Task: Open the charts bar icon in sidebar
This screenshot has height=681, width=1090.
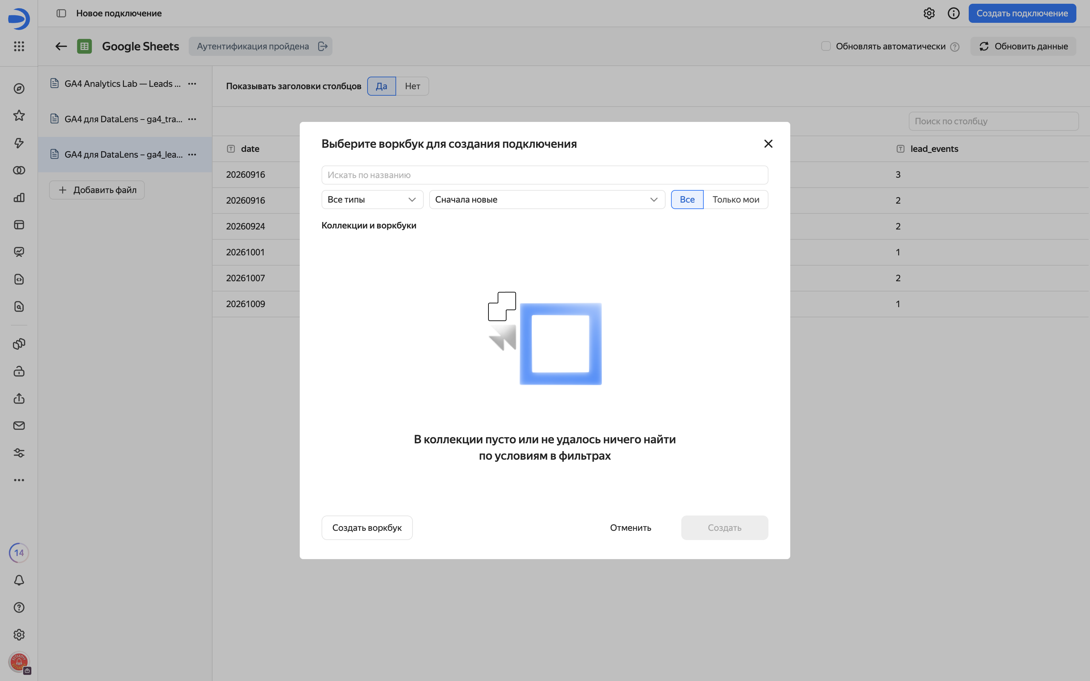Action: pyautogui.click(x=19, y=197)
